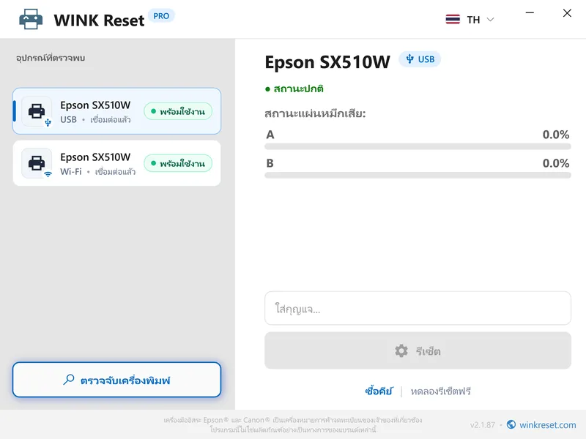This screenshot has width=586, height=439.
Task: Click the USB connection badge beside the printer title
Action: pyautogui.click(x=420, y=59)
